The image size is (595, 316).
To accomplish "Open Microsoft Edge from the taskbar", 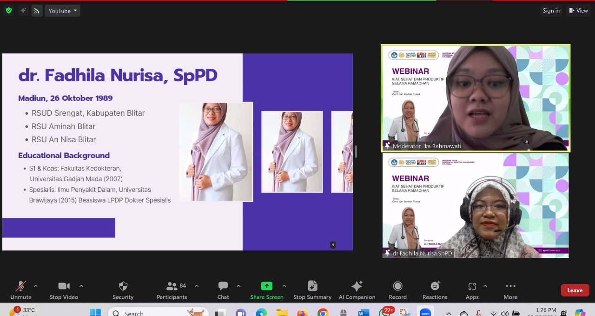I will [x=261, y=313].
